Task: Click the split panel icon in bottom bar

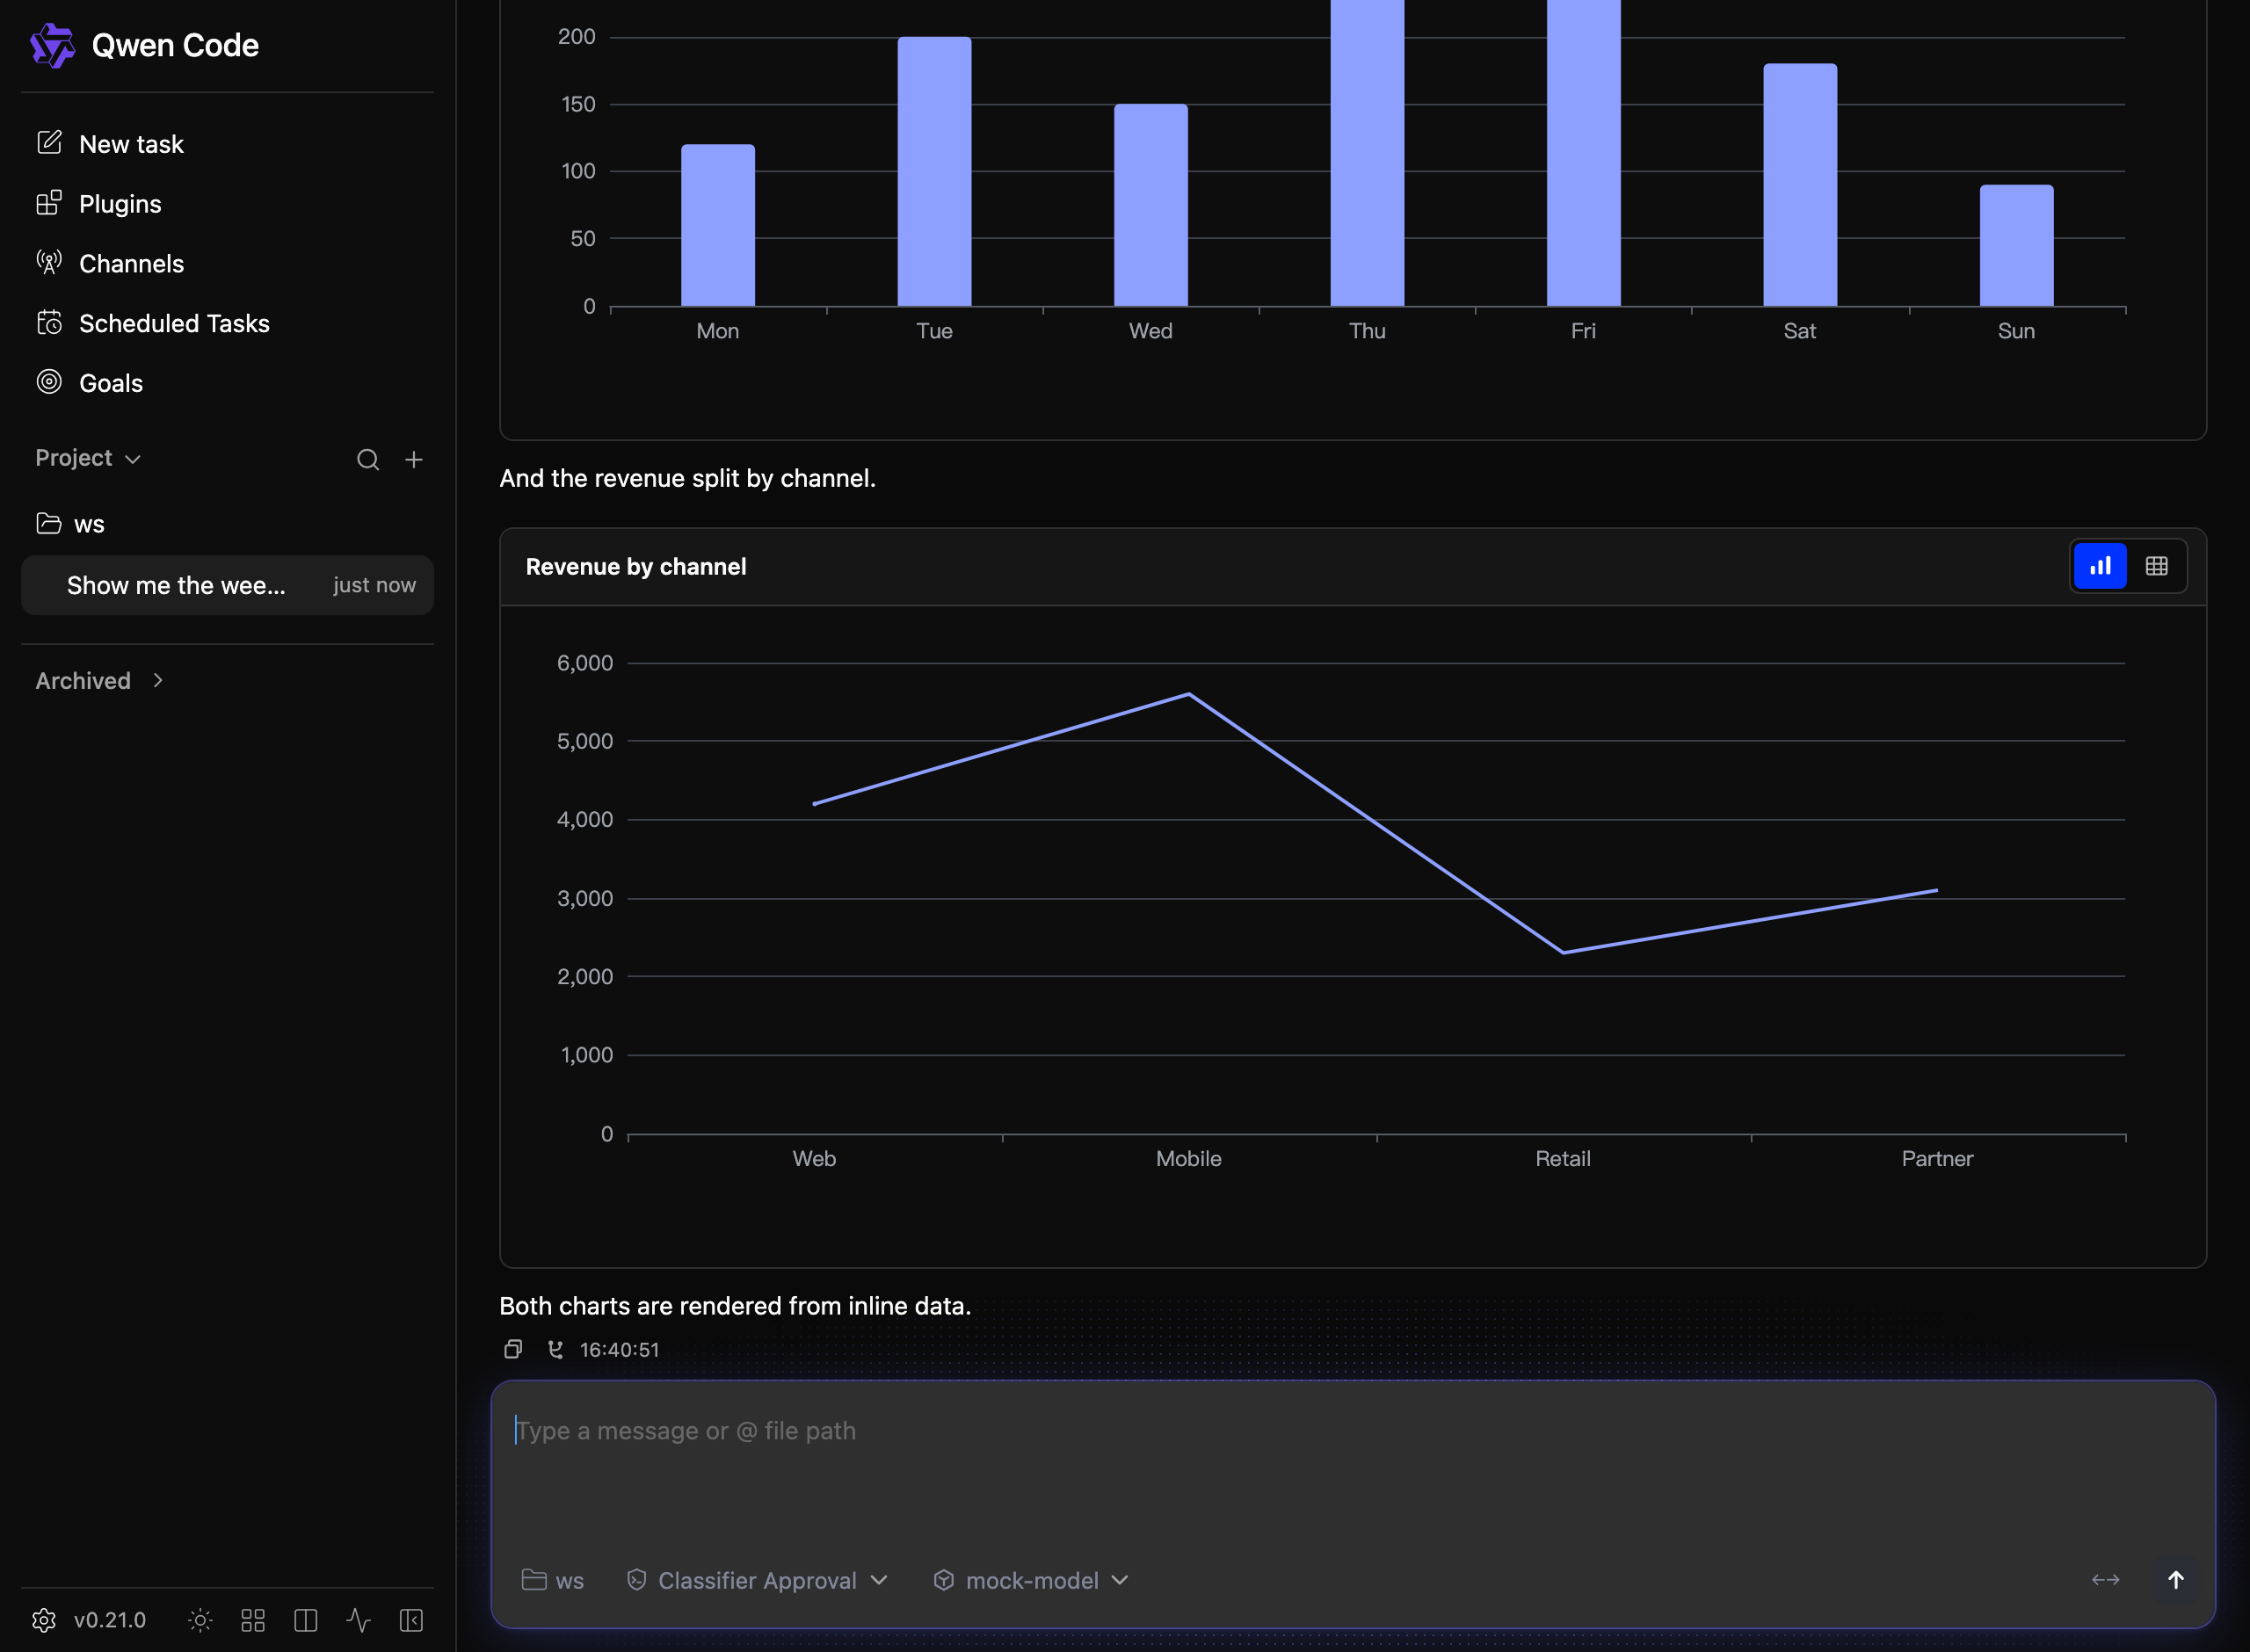Action: [306, 1620]
